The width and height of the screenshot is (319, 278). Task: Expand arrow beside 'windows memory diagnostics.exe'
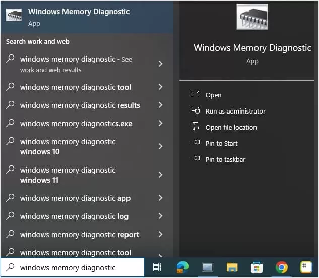(161, 123)
